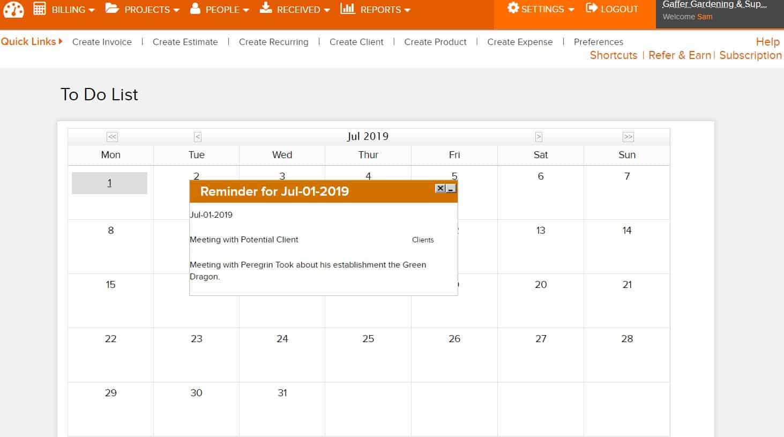This screenshot has width=784, height=437.
Task: Select the Create Recurring quick link
Action: [x=273, y=42]
